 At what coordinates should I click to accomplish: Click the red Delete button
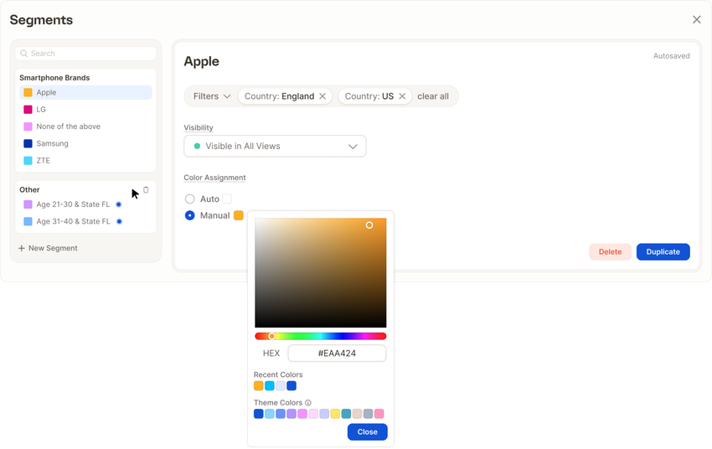coord(610,251)
